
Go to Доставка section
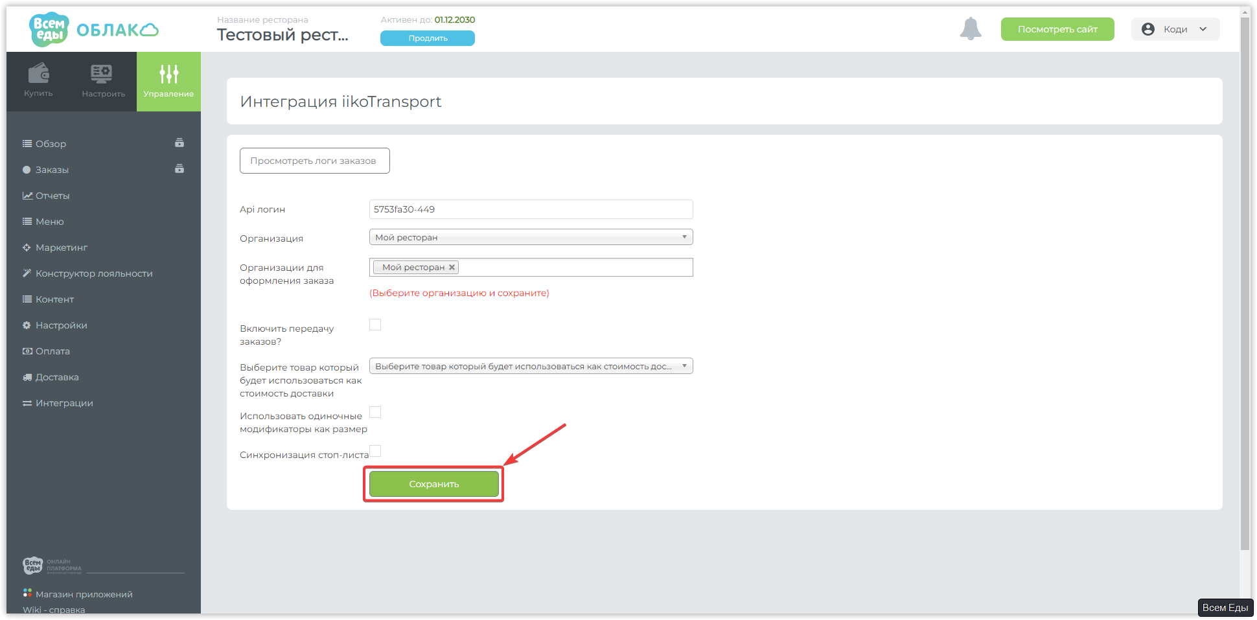[57, 377]
